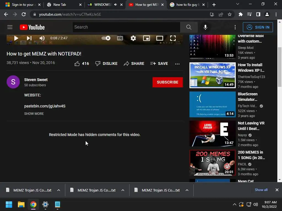The width and height of the screenshot is (282, 211).
Task: Open Install Windows XP in VirtualBox thumbnail
Action: coord(212,75)
